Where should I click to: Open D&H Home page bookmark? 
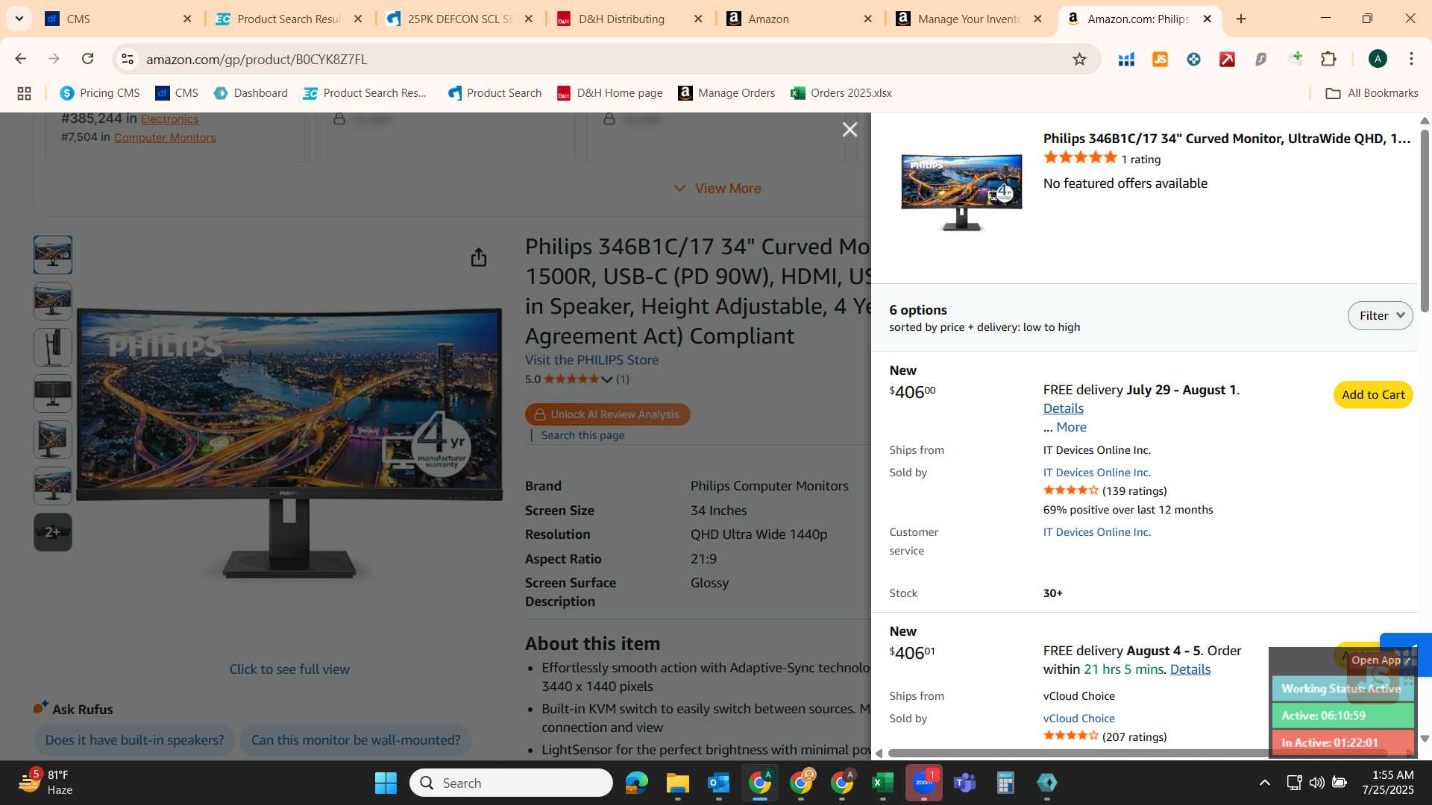pos(610,93)
